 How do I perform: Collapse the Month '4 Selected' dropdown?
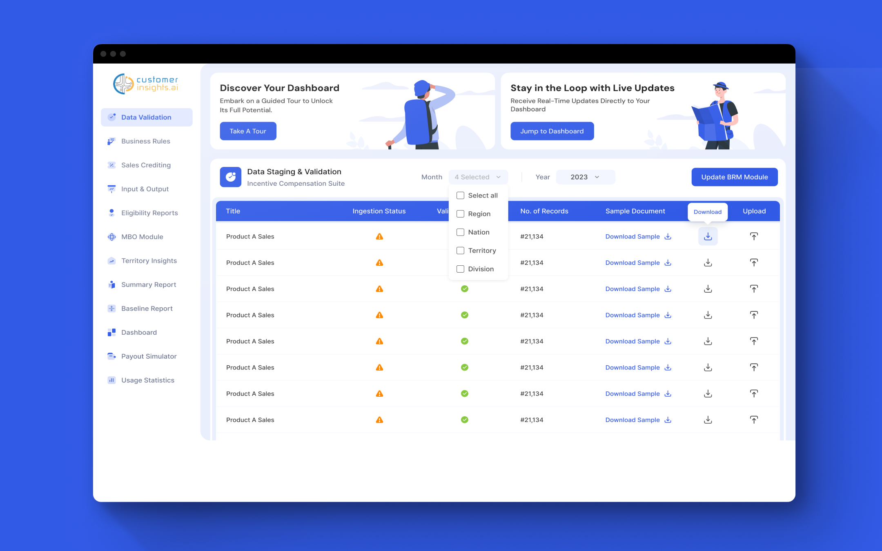[478, 177]
